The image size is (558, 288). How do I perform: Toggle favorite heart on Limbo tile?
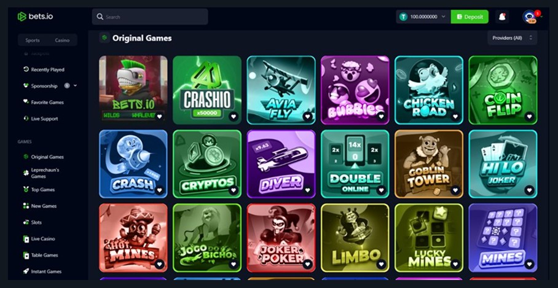[381, 264]
